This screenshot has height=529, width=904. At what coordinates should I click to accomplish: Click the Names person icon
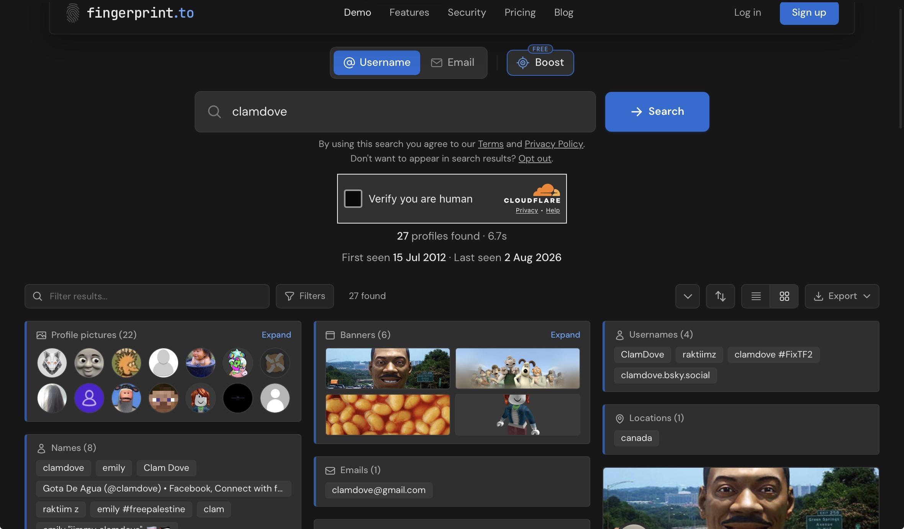click(41, 448)
